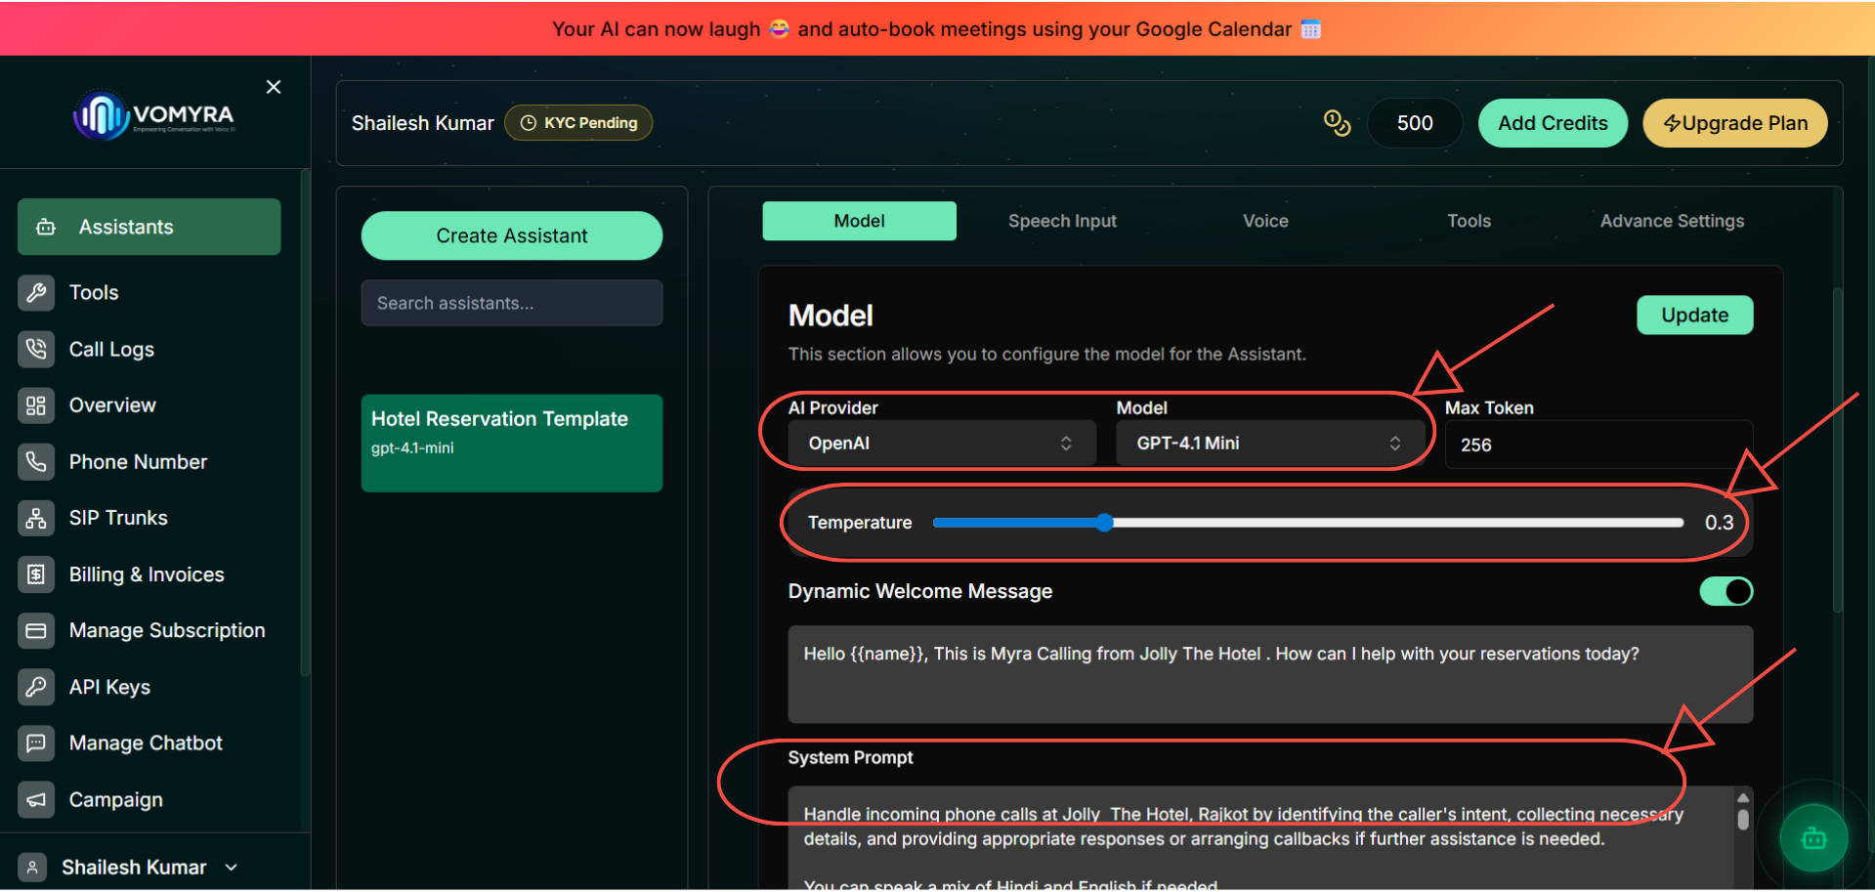
Task: Click the Temperature slider handle
Action: [1104, 523]
